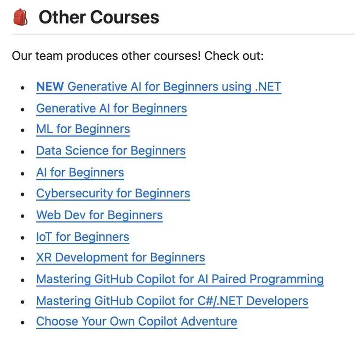Click the red backpack emoji icon
355x339 pixels.
20,17
